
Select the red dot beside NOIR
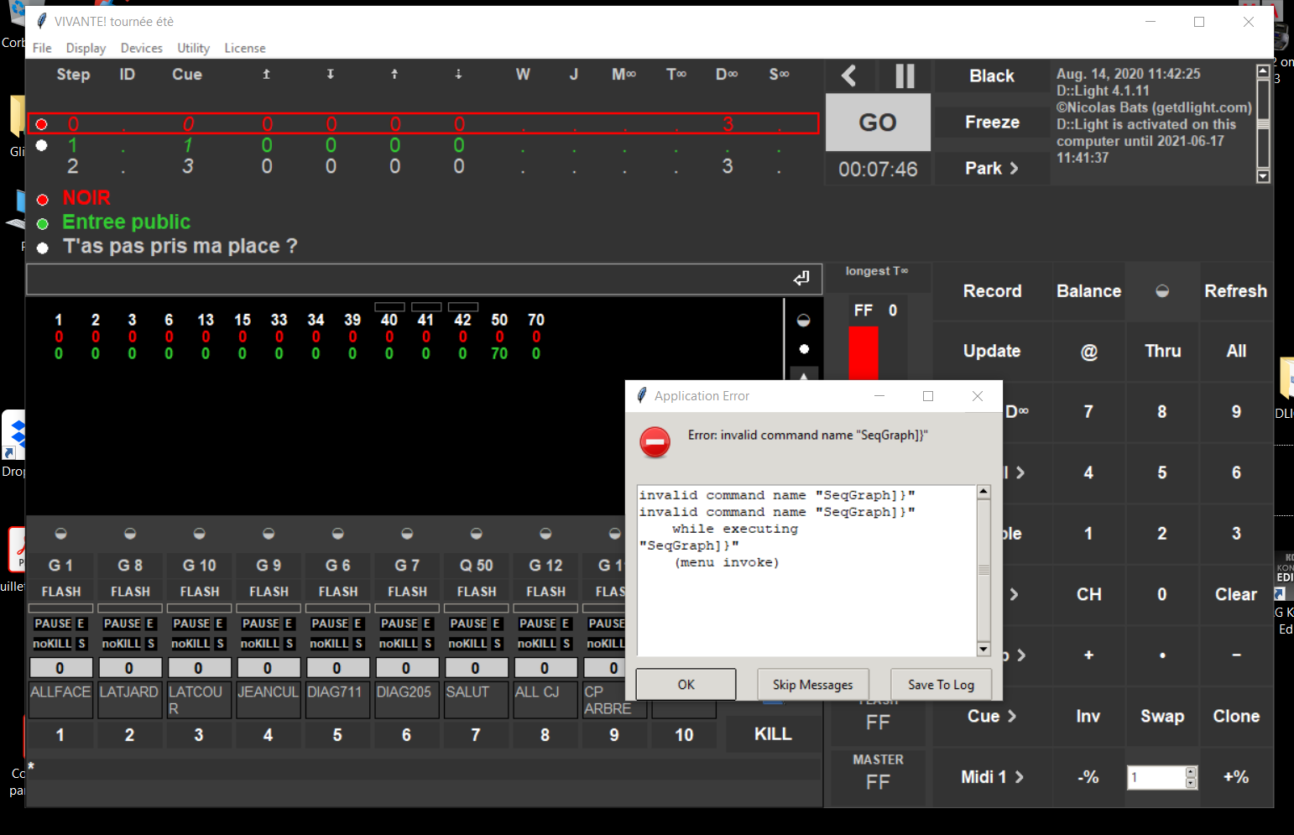click(x=43, y=200)
